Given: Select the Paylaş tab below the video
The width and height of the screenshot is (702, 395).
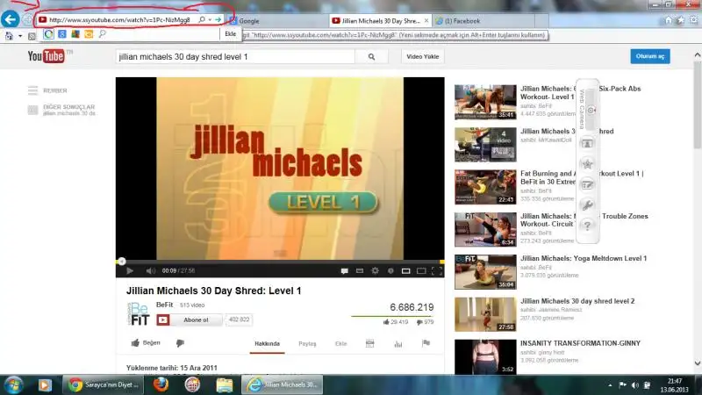Looking at the screenshot, I should (307, 343).
